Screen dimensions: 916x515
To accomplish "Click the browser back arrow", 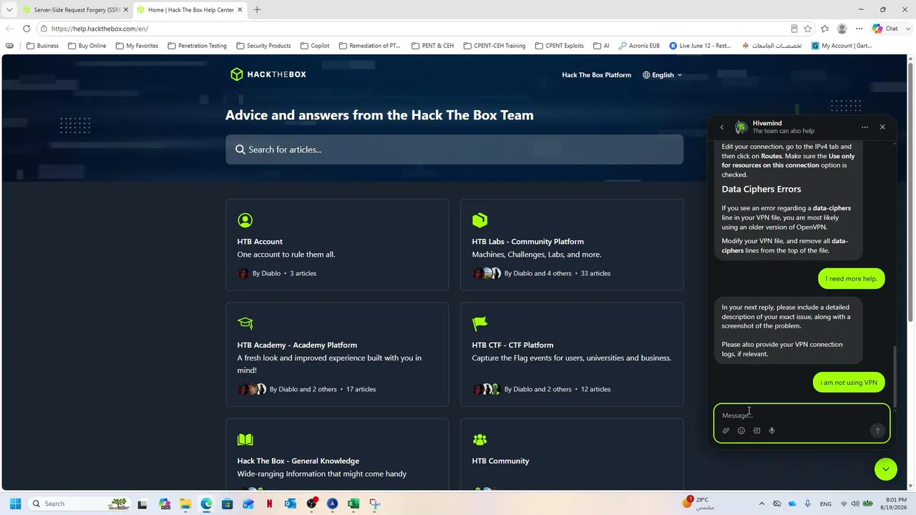I will point(9,29).
